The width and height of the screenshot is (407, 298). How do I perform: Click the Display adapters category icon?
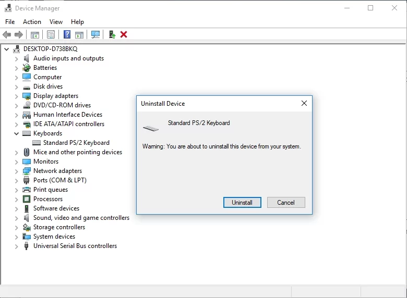pyautogui.click(x=27, y=96)
